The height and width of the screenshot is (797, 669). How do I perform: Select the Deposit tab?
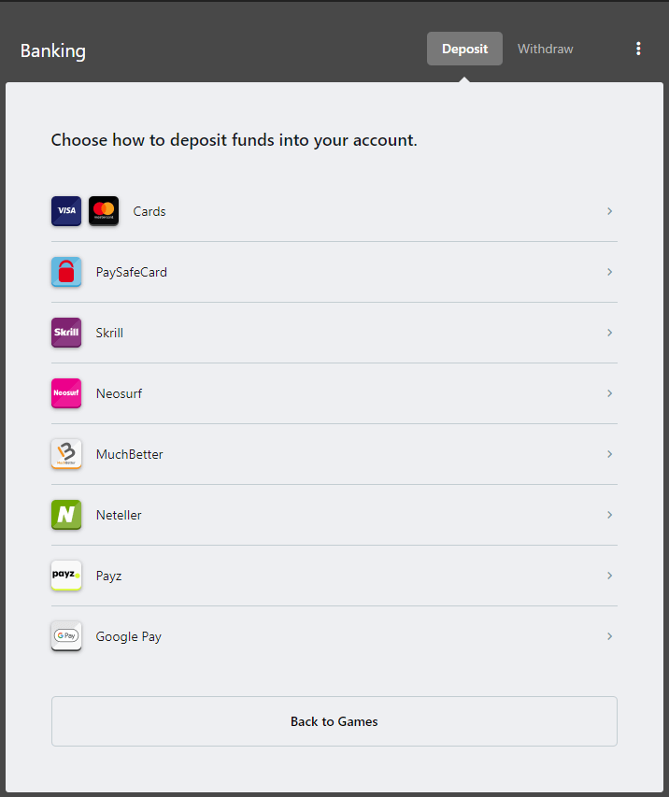[x=464, y=49]
